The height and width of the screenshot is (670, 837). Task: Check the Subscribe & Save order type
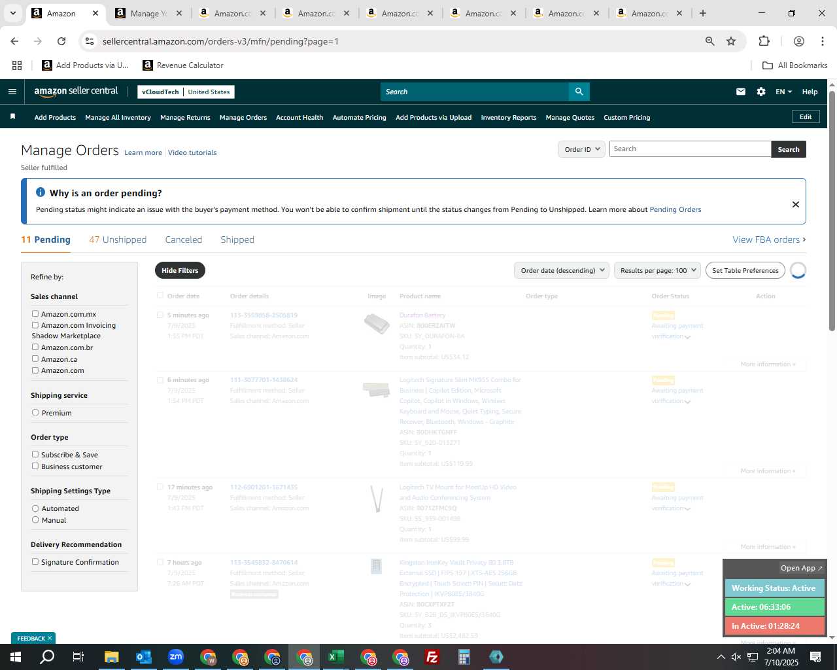tap(35, 454)
